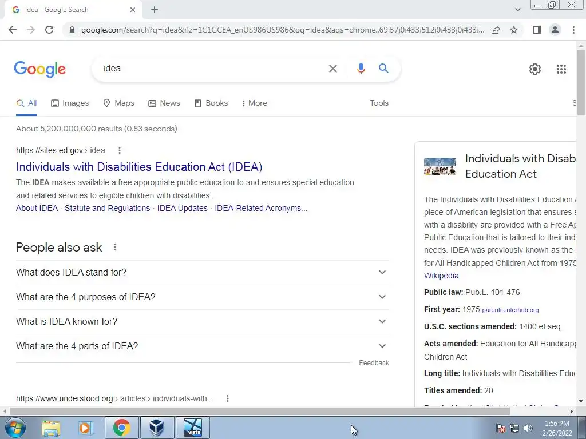586x439 pixels.
Task: Click the browser forward arrow
Action: click(31, 30)
